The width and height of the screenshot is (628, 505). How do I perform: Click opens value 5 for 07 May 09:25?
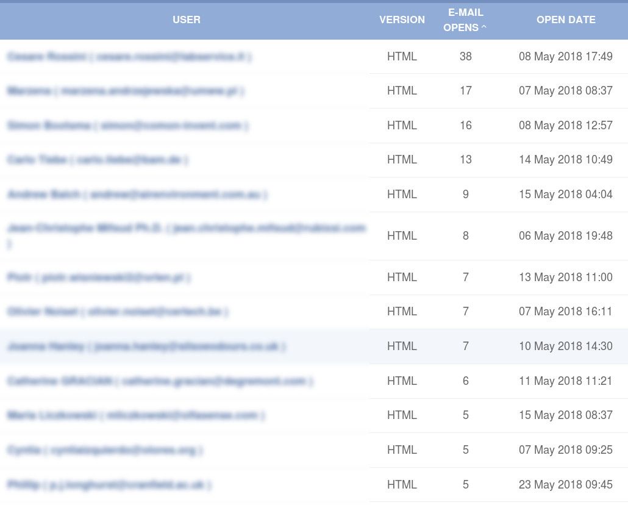pyautogui.click(x=465, y=449)
